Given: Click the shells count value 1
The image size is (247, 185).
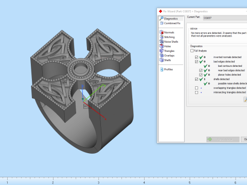Looking at the screenshot, I should [205, 79].
